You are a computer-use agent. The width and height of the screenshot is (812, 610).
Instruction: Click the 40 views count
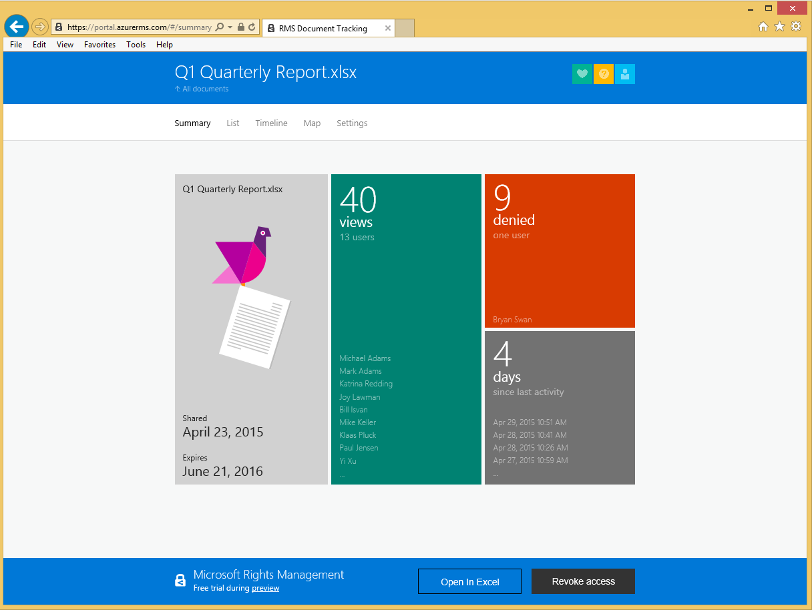[x=358, y=200]
